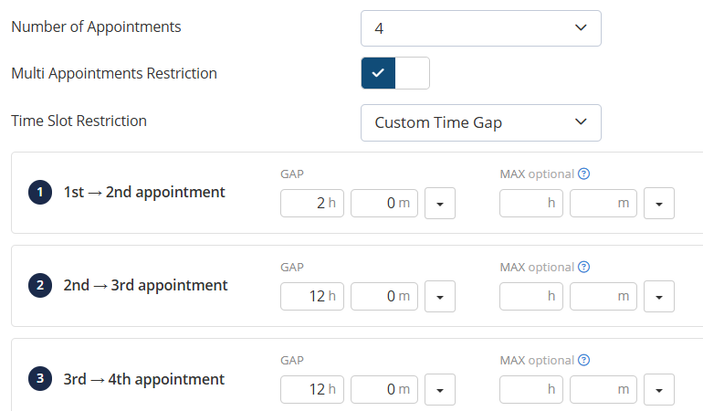Click MAX minutes field for 3rd→4th appointment
703x411 pixels.
603,389
